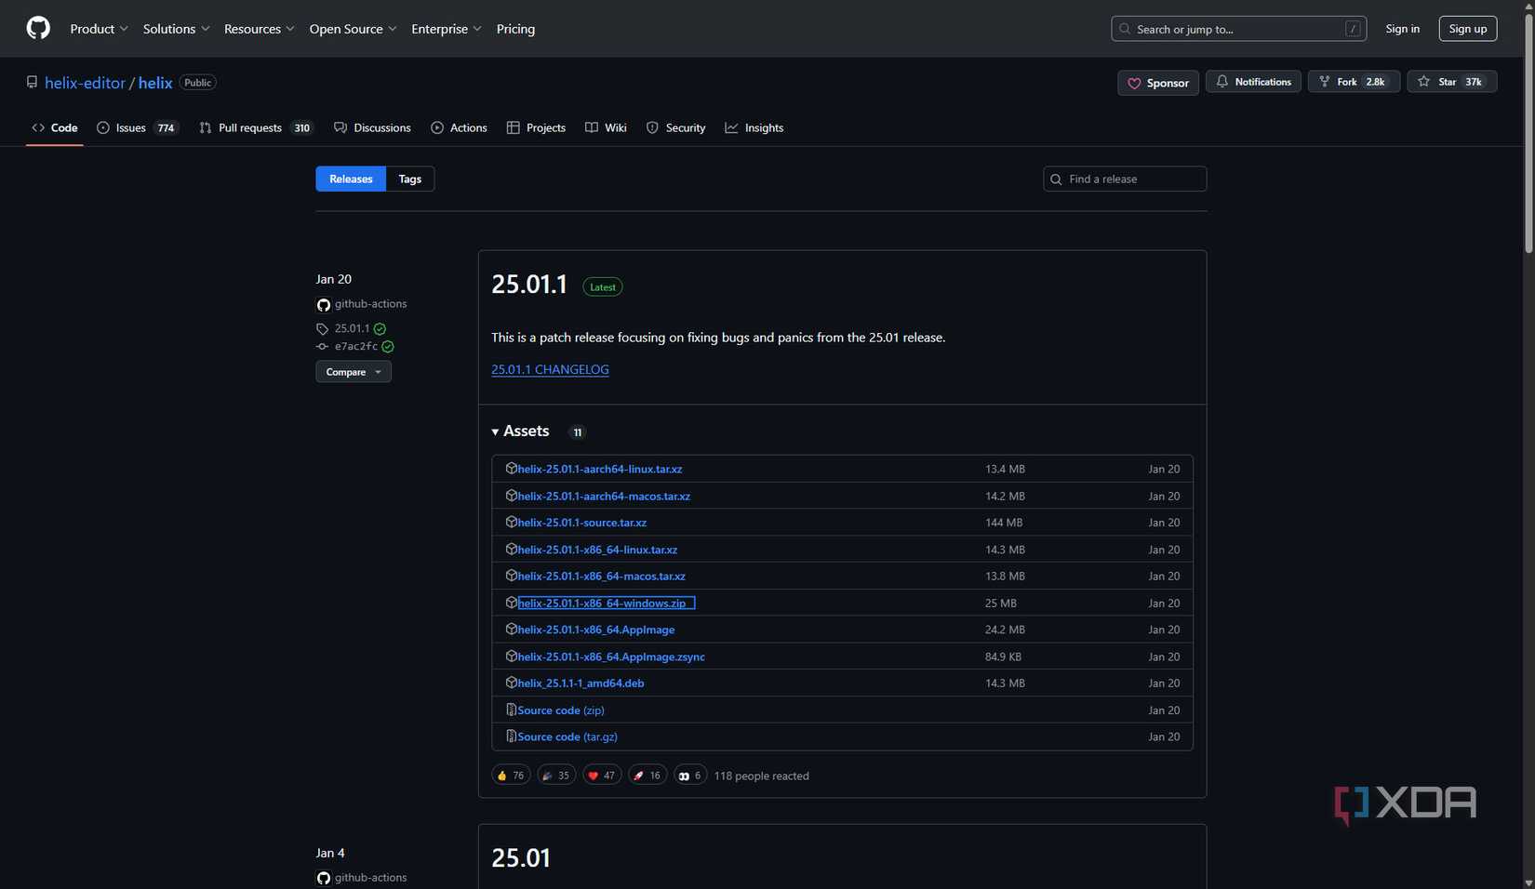1535x889 pixels.
Task: Download helix-25.01.1-x86_64-windows.zip
Action: pyautogui.click(x=601, y=604)
